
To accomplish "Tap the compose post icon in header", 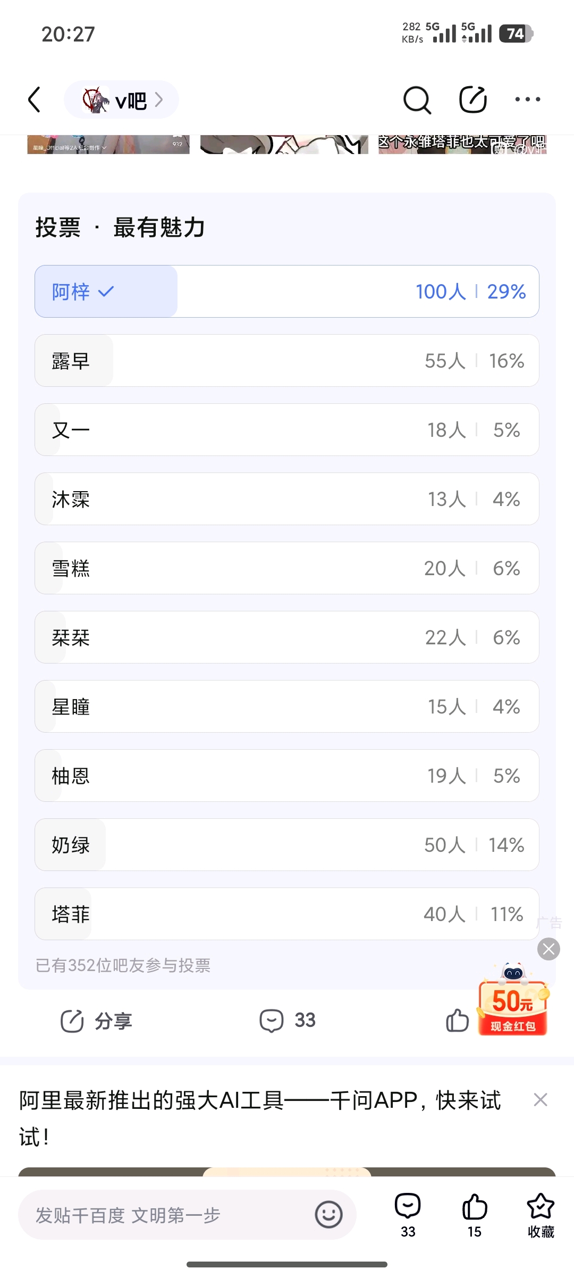I will pos(472,99).
